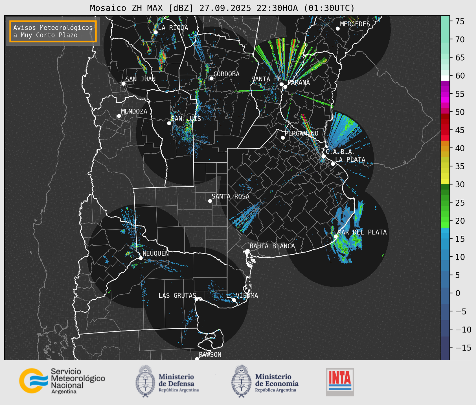Click the mosaic title with date text
The image size is (476, 405).
point(222,8)
